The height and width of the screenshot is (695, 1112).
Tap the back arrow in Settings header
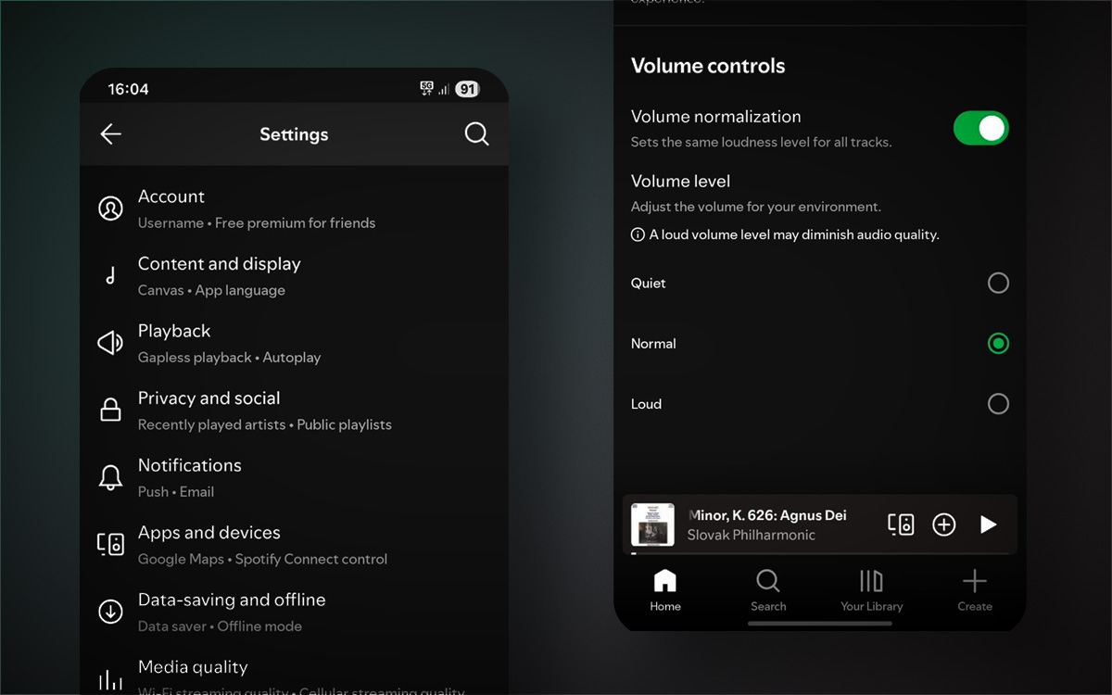coord(111,134)
